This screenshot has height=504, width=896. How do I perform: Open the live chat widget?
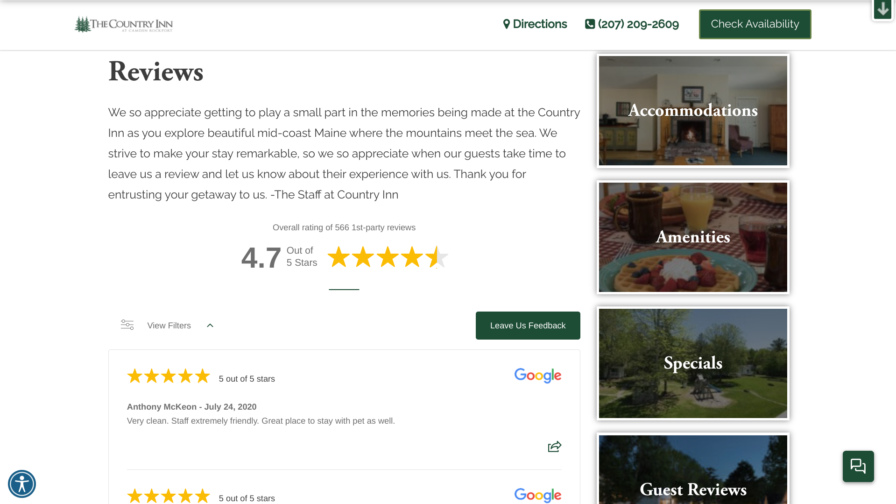(858, 466)
